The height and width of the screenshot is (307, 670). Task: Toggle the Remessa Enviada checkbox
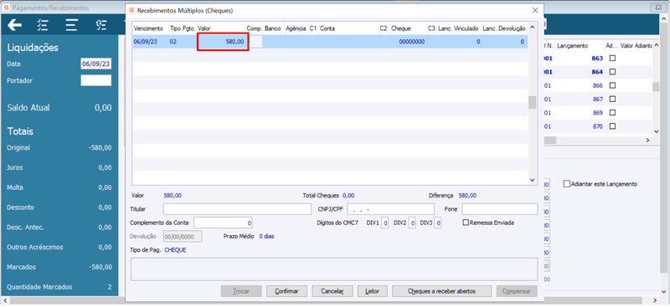tap(466, 223)
